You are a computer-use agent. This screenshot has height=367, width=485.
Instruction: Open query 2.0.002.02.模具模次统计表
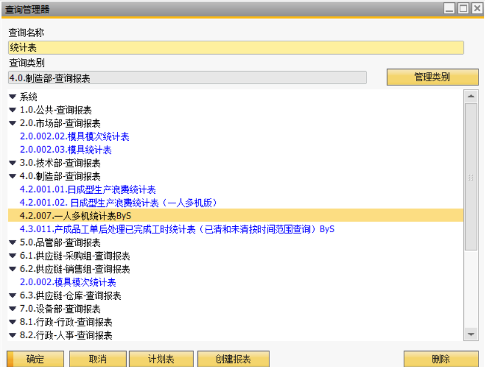[x=74, y=137]
